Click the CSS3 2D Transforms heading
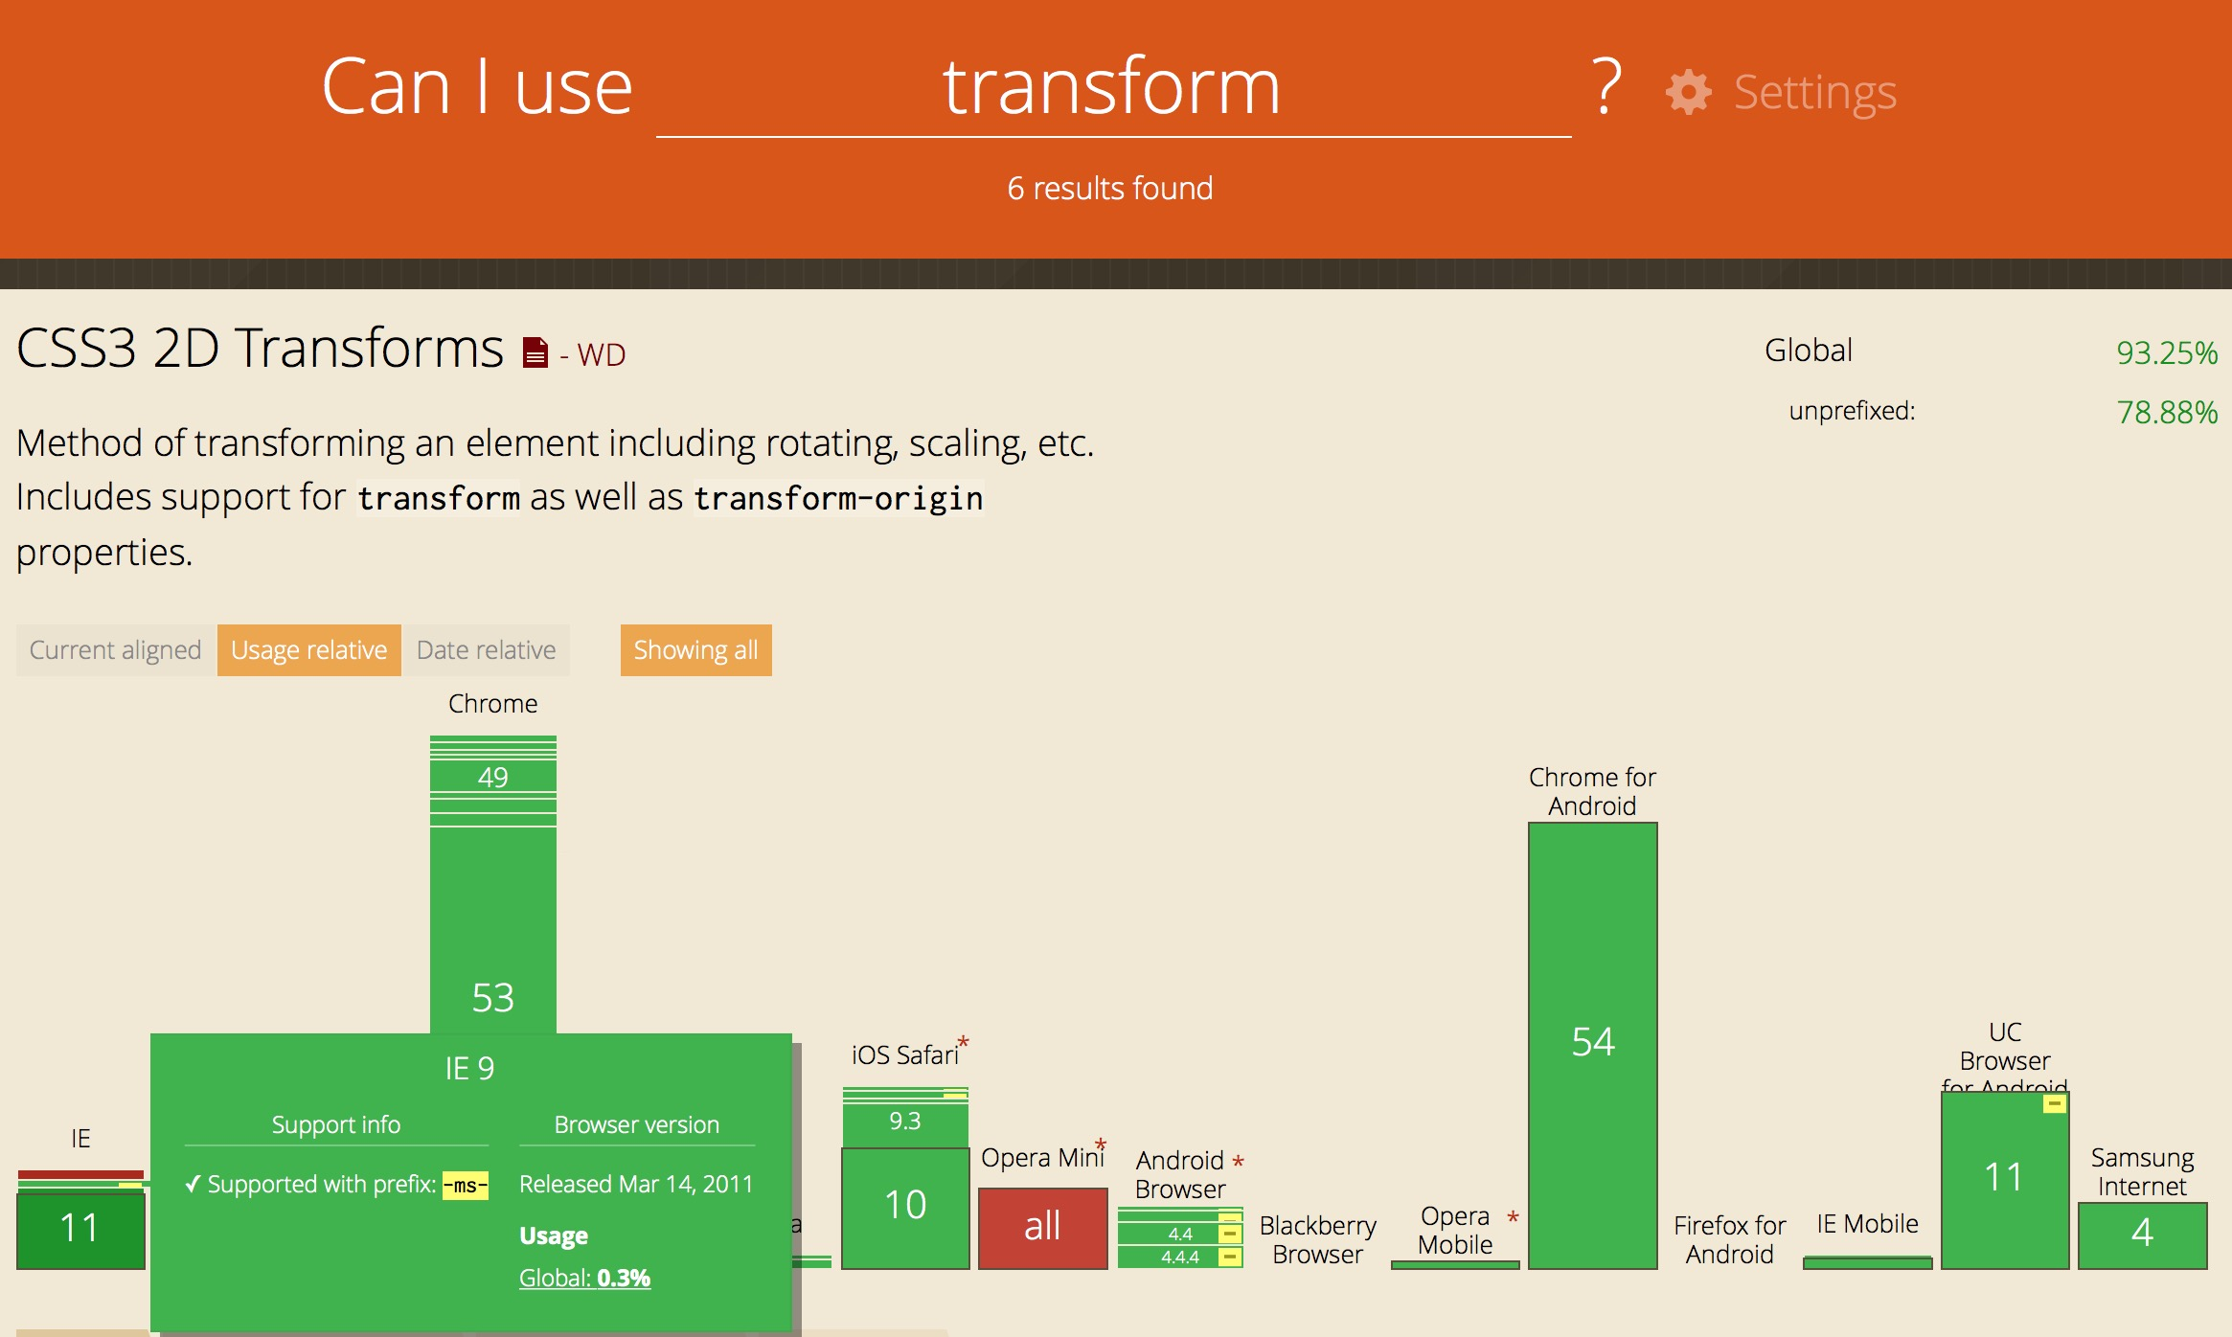The width and height of the screenshot is (2232, 1337). click(x=260, y=348)
